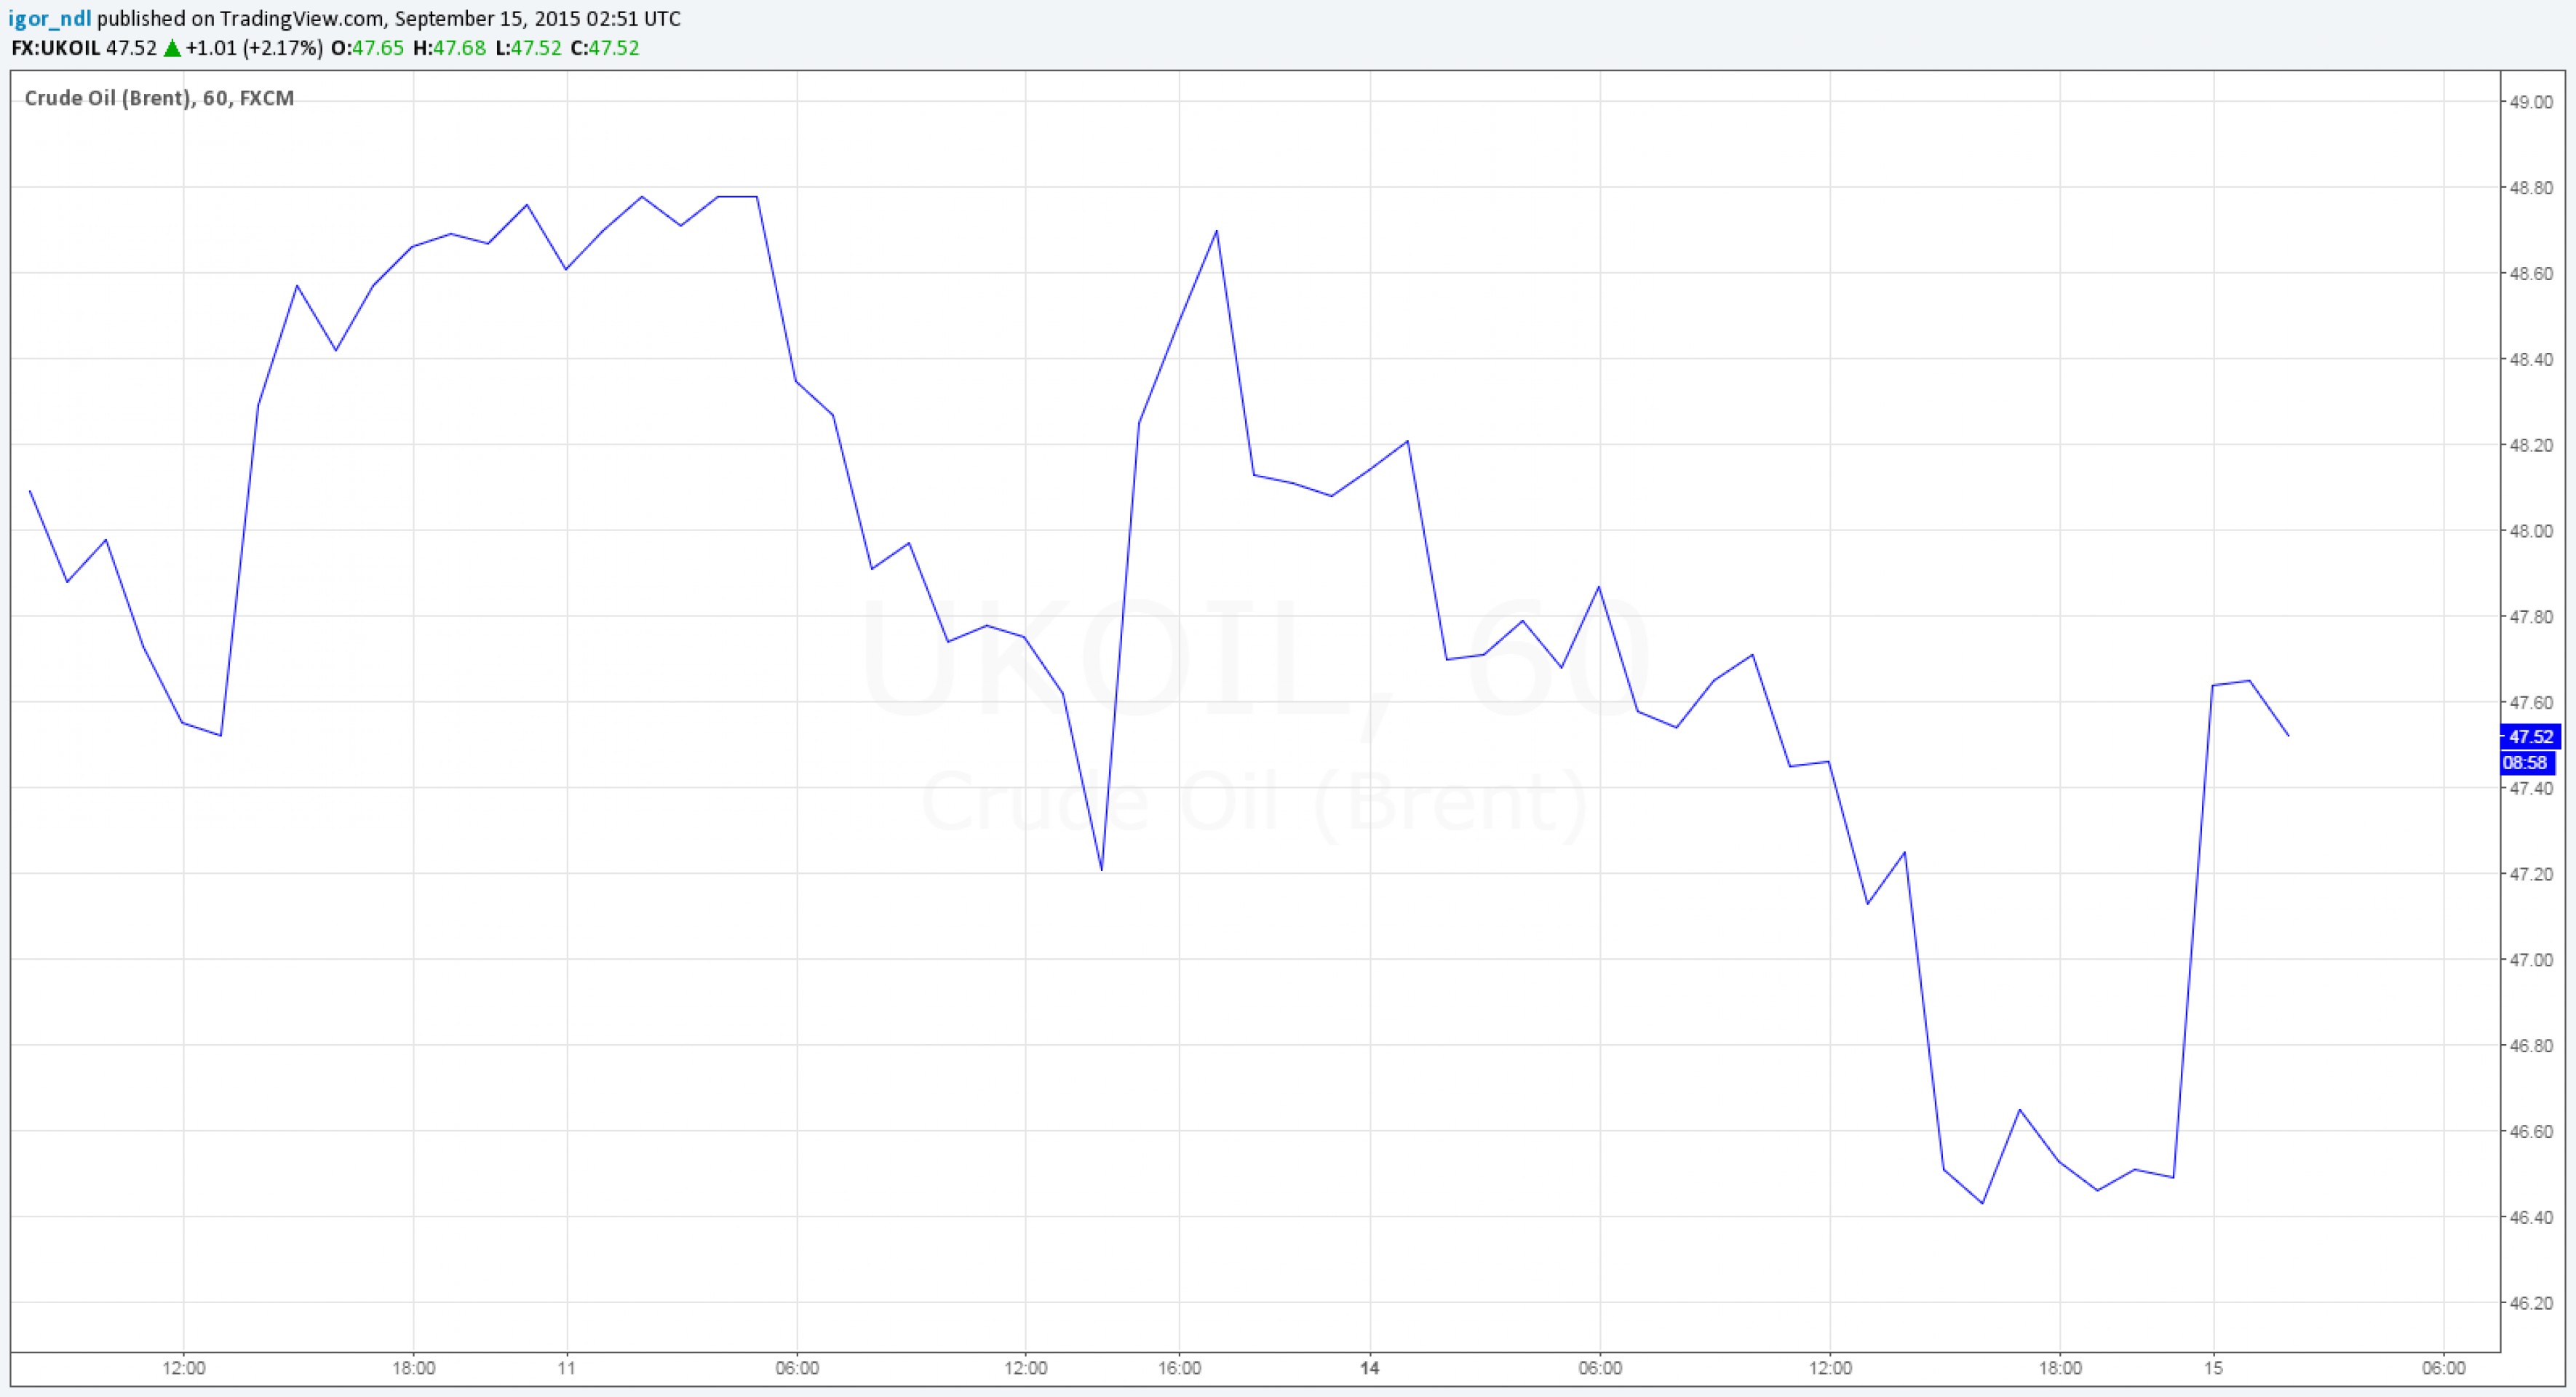The width and height of the screenshot is (2576, 1397).
Task: Click the 08:58 bar countdown label
Action: click(2525, 763)
